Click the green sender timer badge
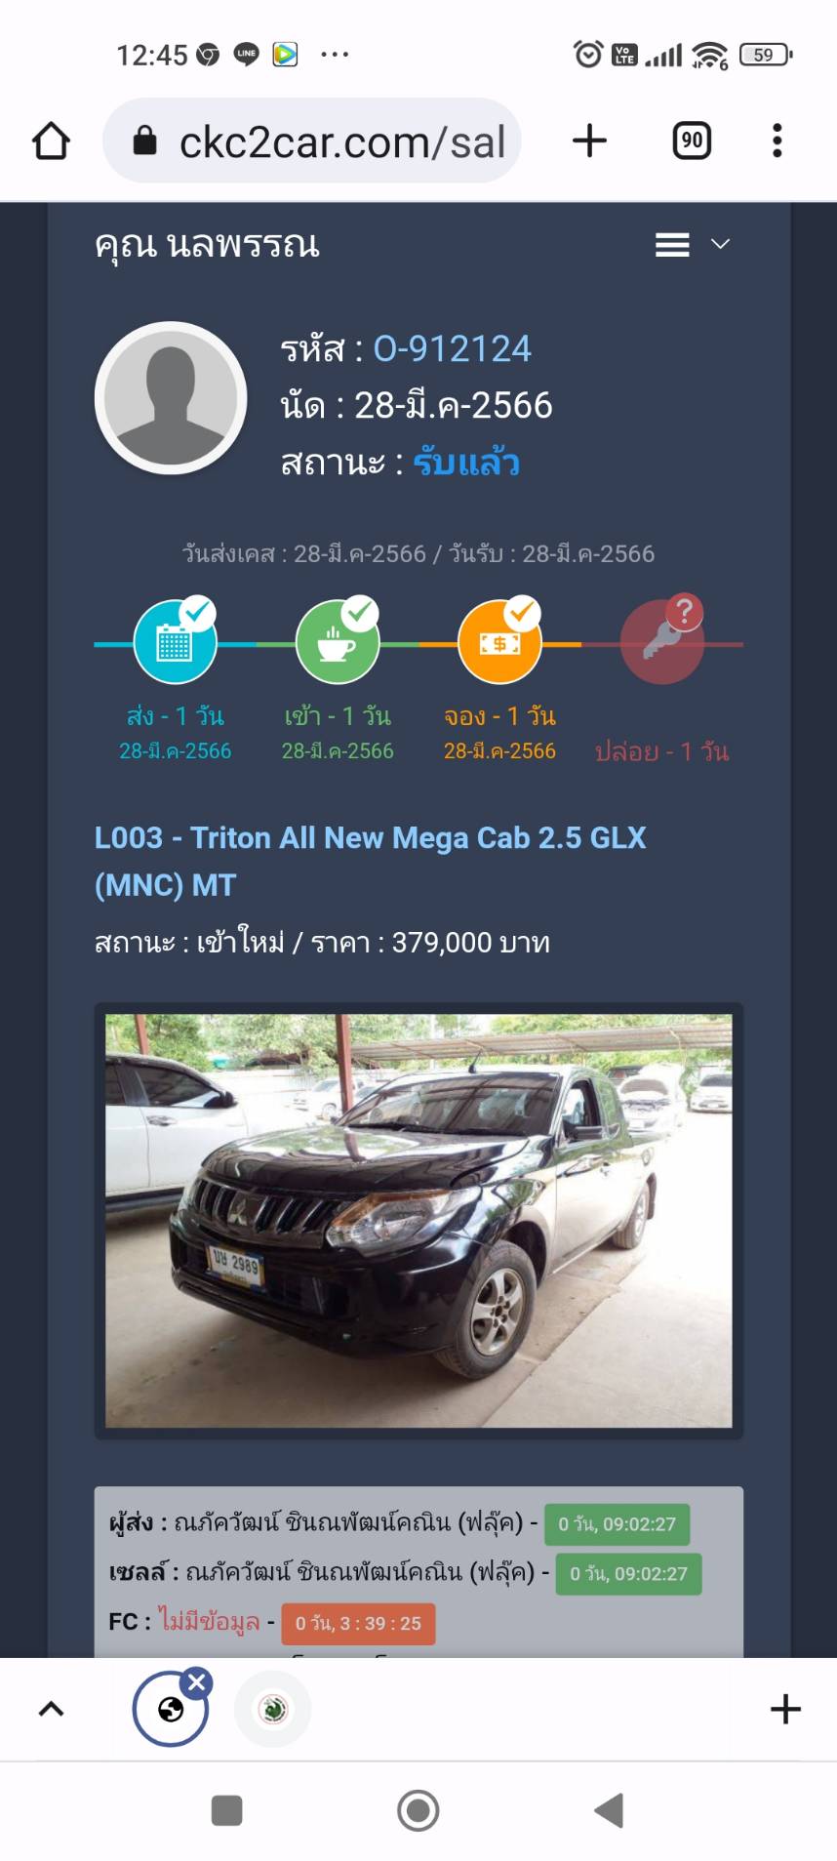 [617, 1524]
